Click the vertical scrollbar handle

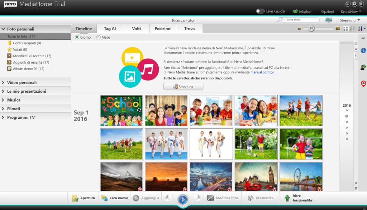(x=356, y=55)
